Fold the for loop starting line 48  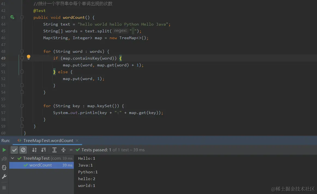[x=22, y=51]
